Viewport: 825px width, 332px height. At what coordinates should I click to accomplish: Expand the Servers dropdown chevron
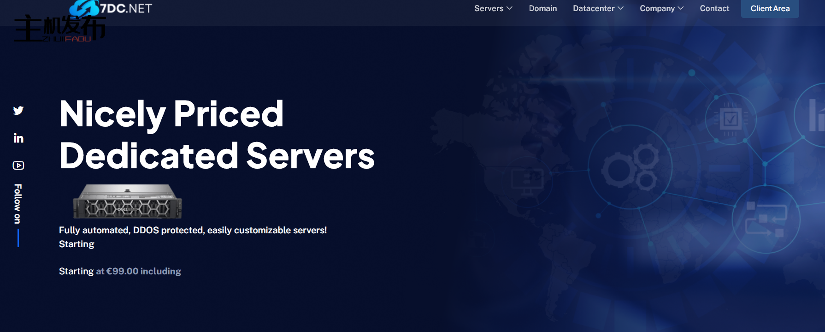[x=509, y=8]
